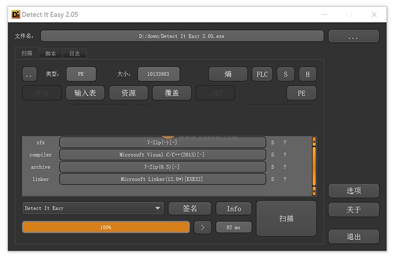Click S next to the compiler row
Screen dimensions: 396x260
(273, 155)
